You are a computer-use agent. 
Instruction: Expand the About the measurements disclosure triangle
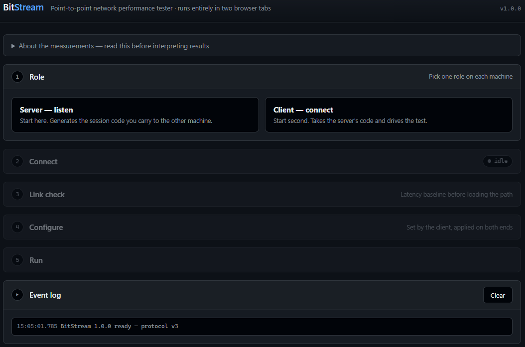point(13,46)
